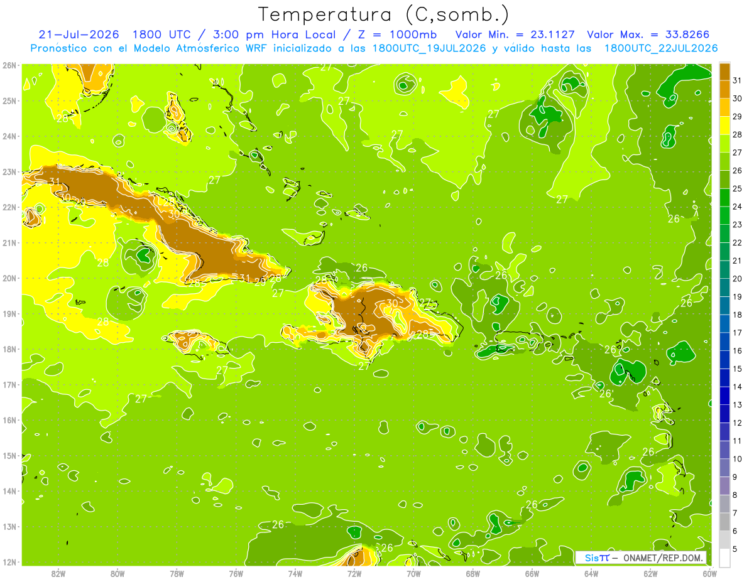The image size is (754, 582).
Task: Click latitude axis label "26N"
Action: (x=9, y=65)
